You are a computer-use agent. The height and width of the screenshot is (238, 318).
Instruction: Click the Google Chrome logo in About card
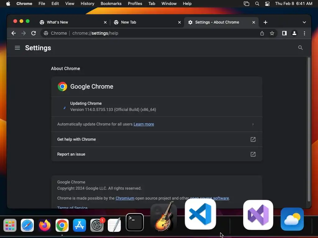coord(62,86)
